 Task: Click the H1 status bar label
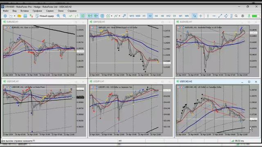coord(120,141)
